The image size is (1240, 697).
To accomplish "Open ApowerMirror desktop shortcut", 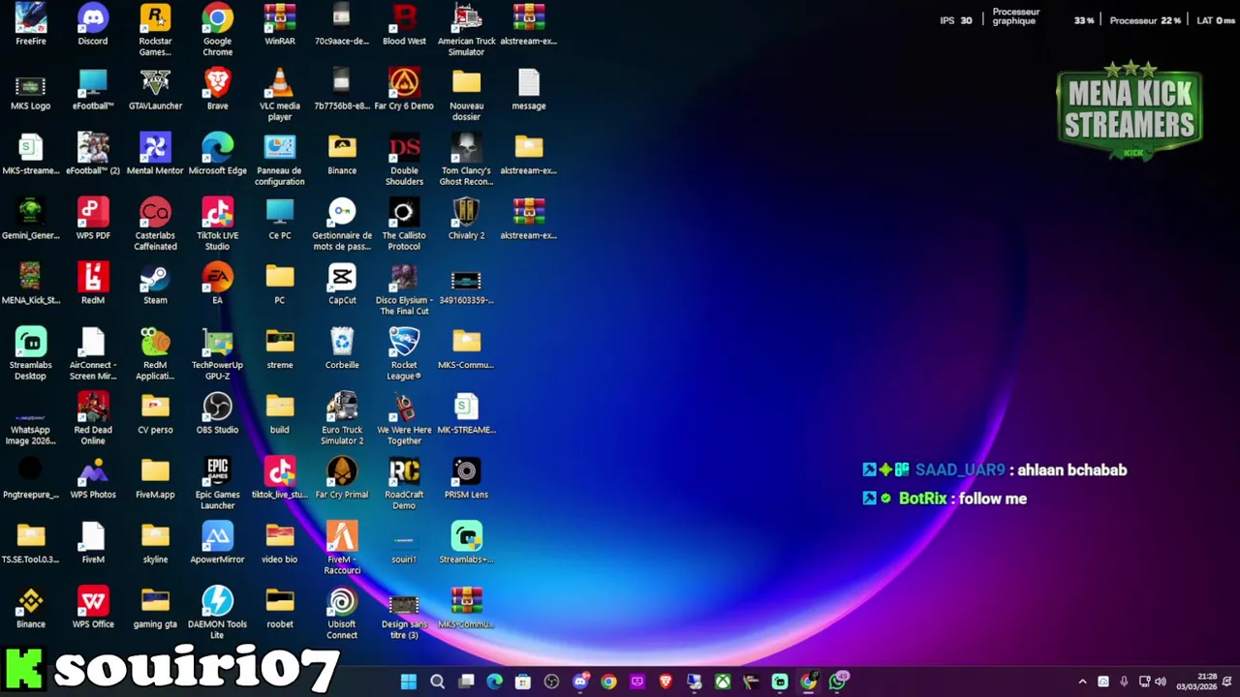I will (217, 543).
